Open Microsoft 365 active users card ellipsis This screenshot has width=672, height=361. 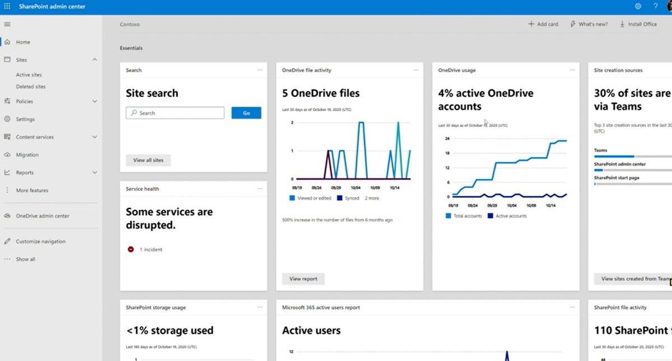[572, 307]
